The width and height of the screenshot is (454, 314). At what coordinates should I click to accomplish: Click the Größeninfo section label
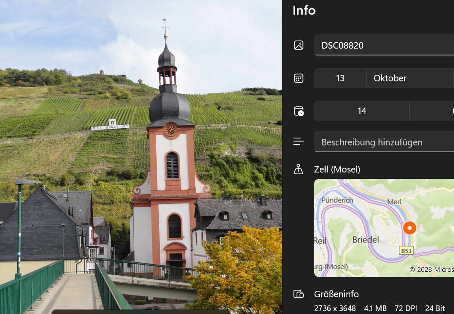point(337,294)
